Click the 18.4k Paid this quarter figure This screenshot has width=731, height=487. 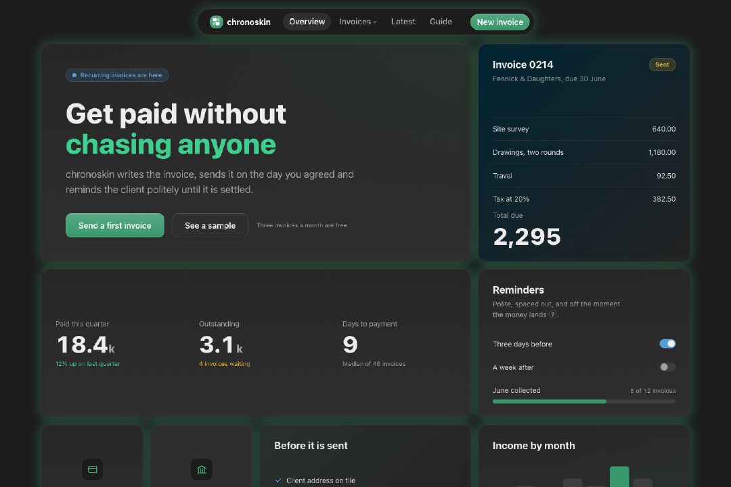point(86,345)
